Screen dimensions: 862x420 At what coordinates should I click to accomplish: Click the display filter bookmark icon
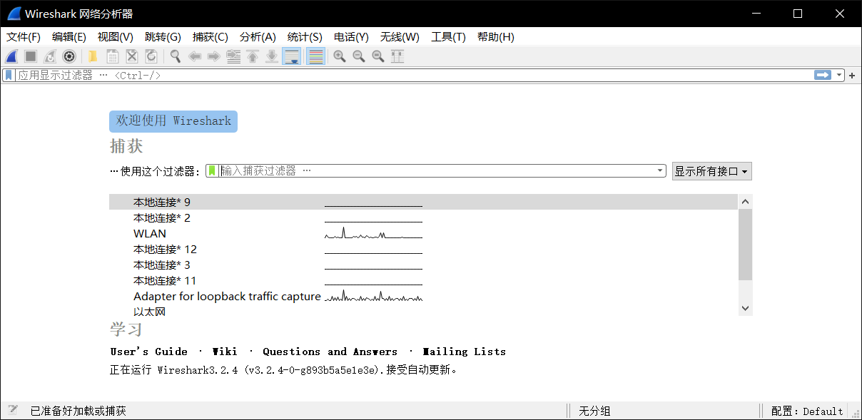click(x=9, y=75)
